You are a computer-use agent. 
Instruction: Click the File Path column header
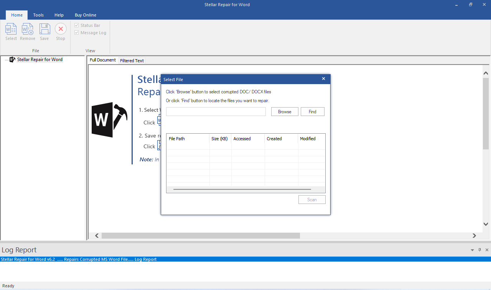tap(188, 139)
